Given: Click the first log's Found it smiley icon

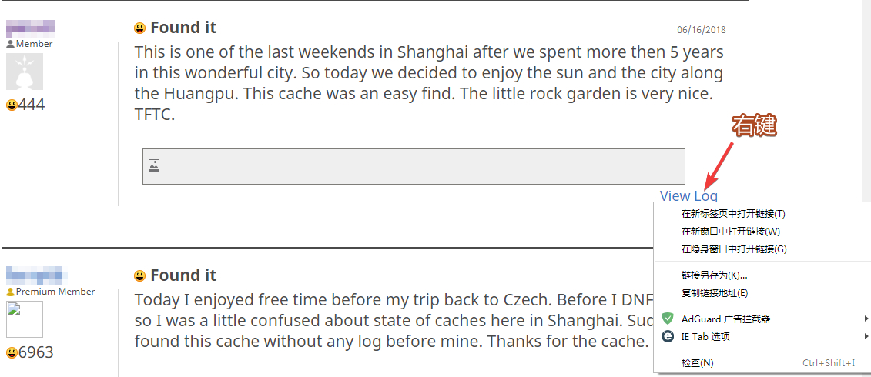Looking at the screenshot, I should coord(140,28).
